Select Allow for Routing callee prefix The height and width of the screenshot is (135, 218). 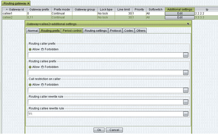(x=30, y=67)
